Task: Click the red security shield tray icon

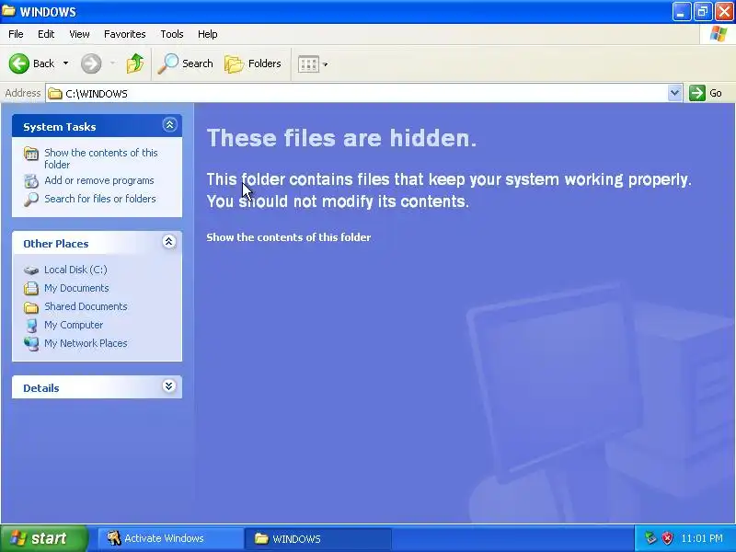Action: [x=667, y=538]
